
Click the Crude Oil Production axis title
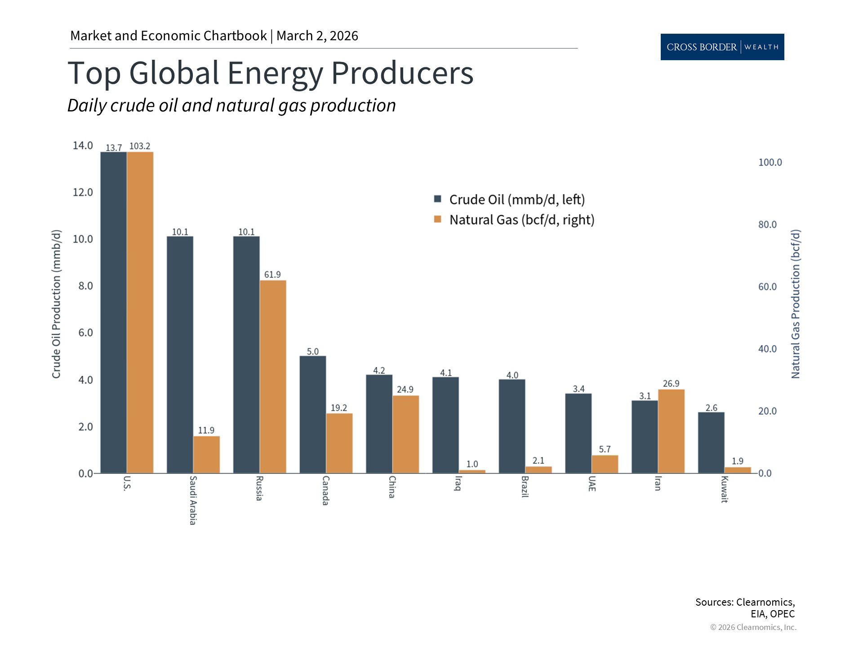[x=56, y=304]
